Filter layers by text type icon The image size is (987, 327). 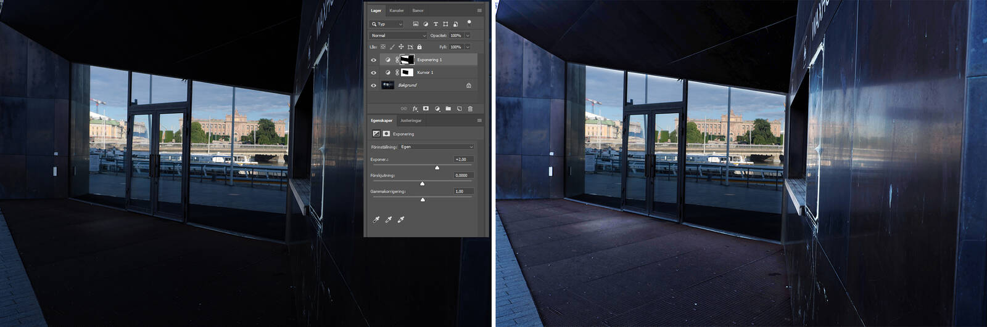pyautogui.click(x=436, y=24)
